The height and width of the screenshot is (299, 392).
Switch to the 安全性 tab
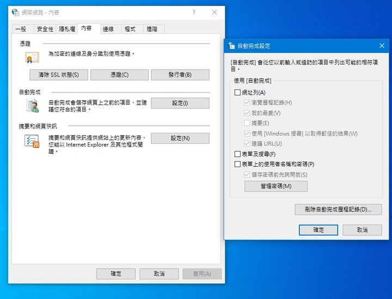pos(45,29)
